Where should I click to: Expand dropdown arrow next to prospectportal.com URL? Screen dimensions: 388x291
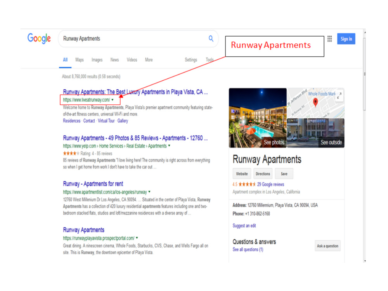(137, 238)
